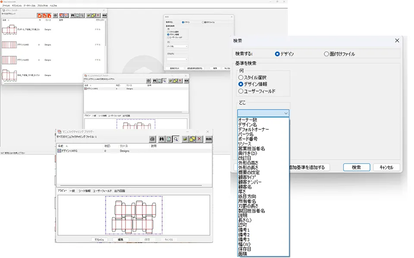Switch to the シート情報 tab
414x258 pixels.
[x=85, y=191]
